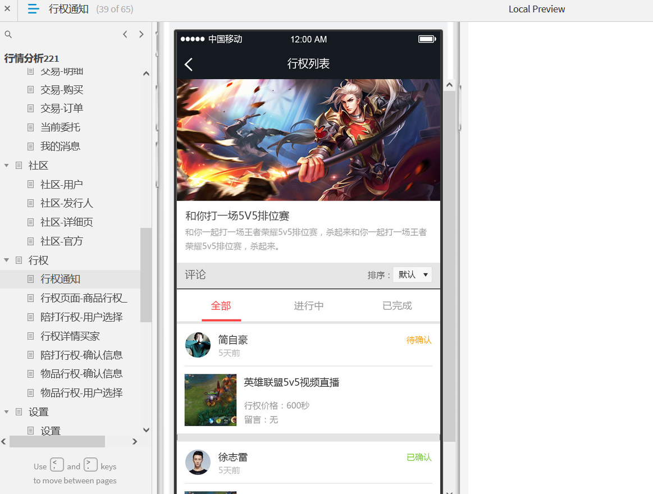Click the 英雄联盟5v5视频直播 title

(291, 382)
